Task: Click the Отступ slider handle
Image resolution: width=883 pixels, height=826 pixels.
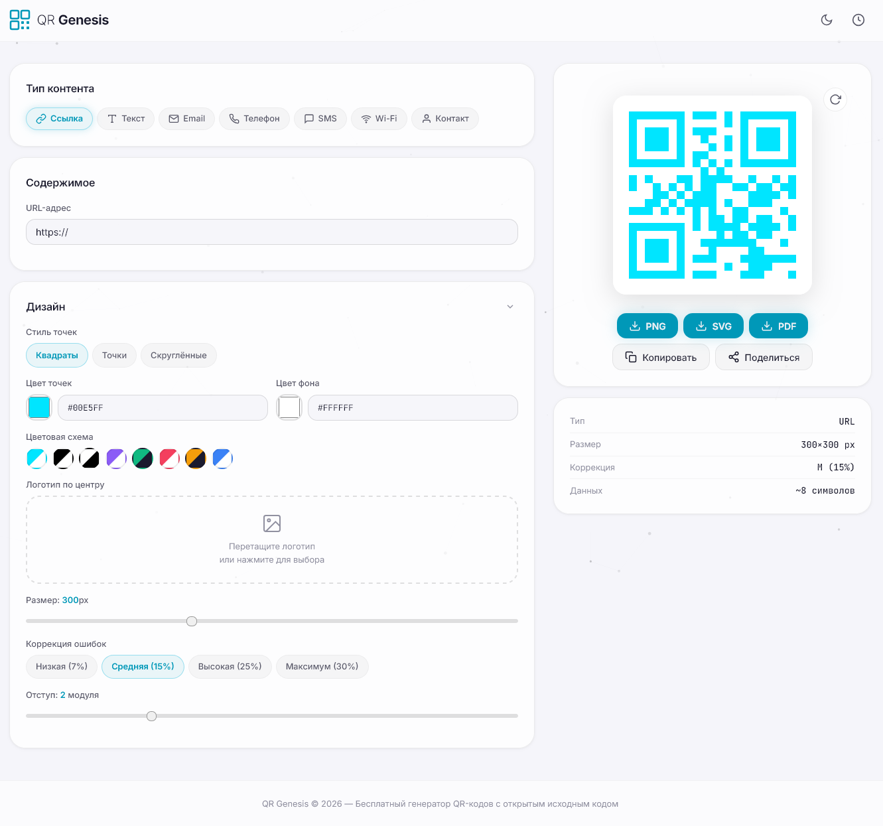Action: click(x=151, y=716)
